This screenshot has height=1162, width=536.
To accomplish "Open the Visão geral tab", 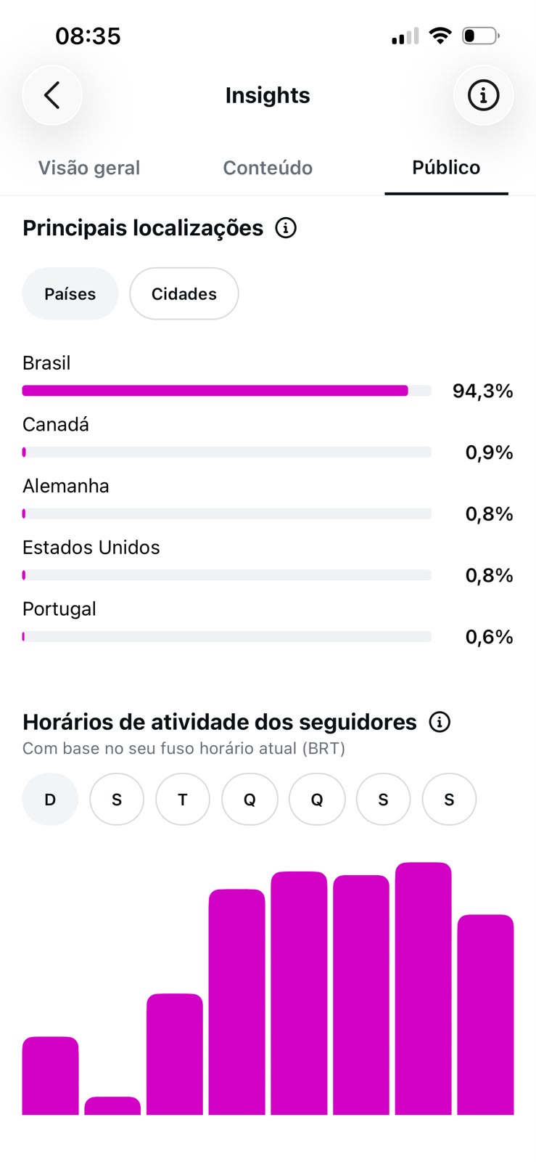I will tap(89, 168).
